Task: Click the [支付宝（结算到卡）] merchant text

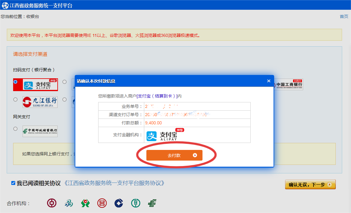Action: 157,96
